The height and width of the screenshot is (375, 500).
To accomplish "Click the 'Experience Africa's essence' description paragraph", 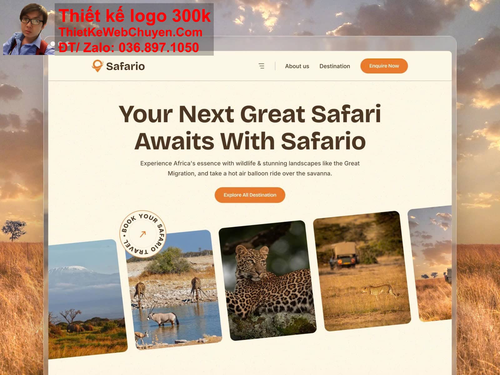I will [x=250, y=168].
